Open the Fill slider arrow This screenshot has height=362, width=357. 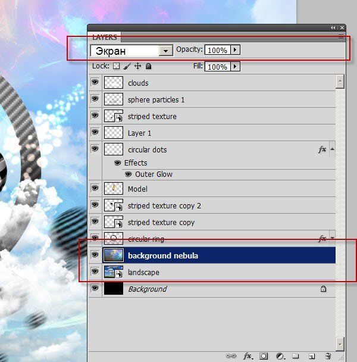point(235,67)
